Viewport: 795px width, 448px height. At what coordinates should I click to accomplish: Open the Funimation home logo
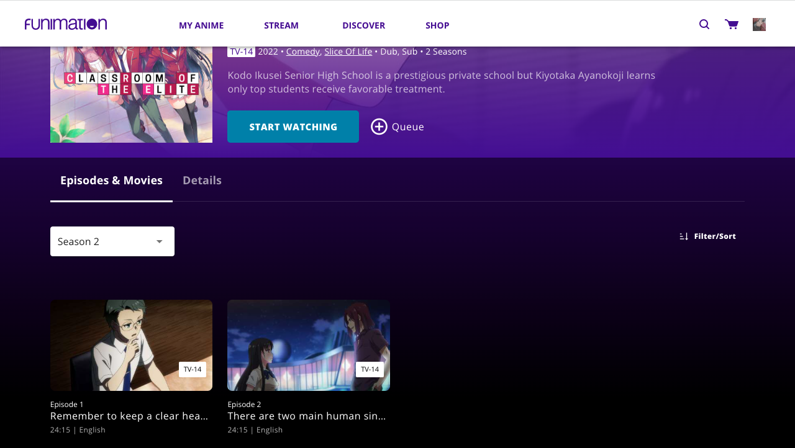66,24
